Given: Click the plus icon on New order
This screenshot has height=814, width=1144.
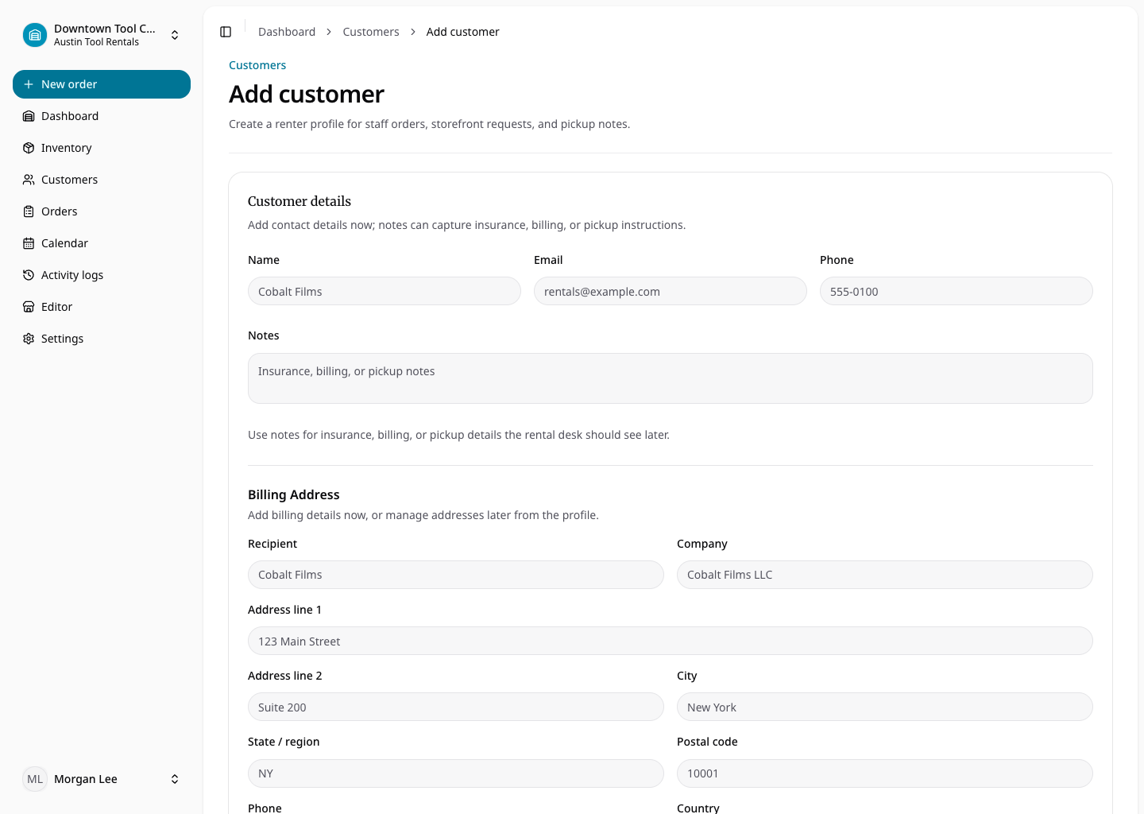Looking at the screenshot, I should click(x=29, y=84).
